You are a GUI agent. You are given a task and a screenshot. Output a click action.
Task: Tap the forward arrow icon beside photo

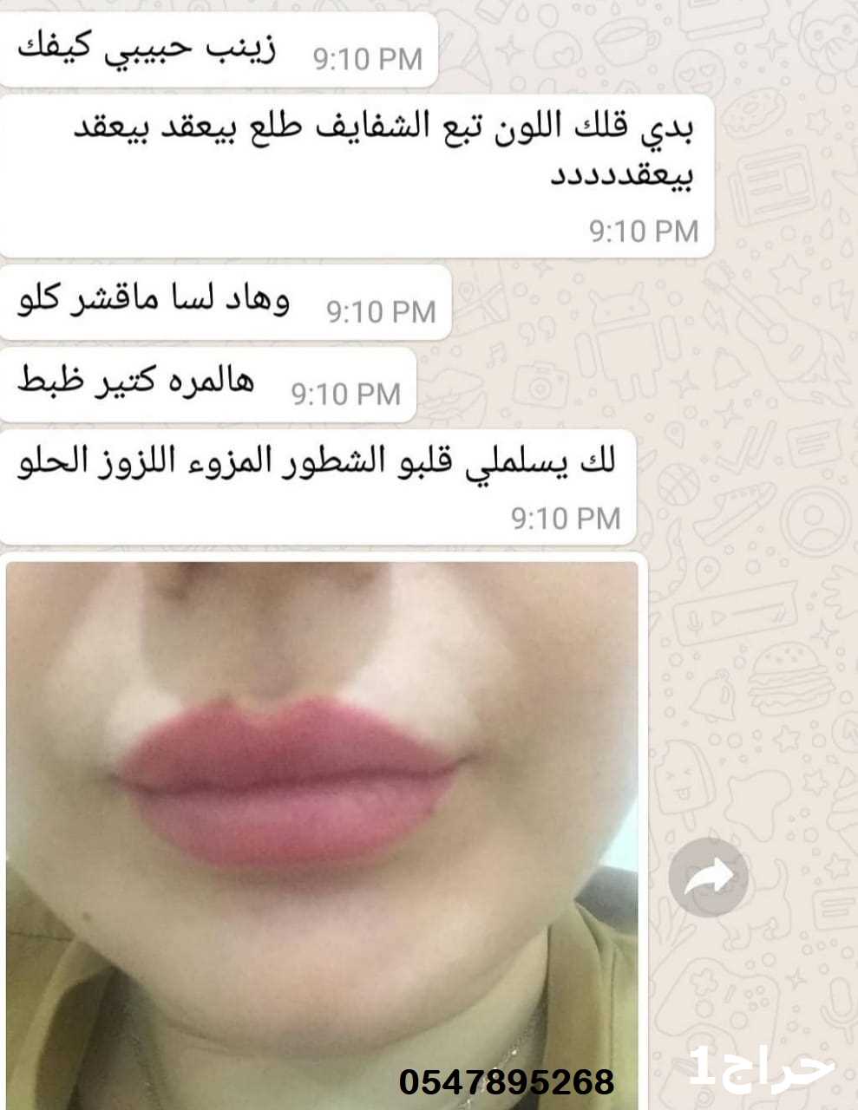point(709,877)
